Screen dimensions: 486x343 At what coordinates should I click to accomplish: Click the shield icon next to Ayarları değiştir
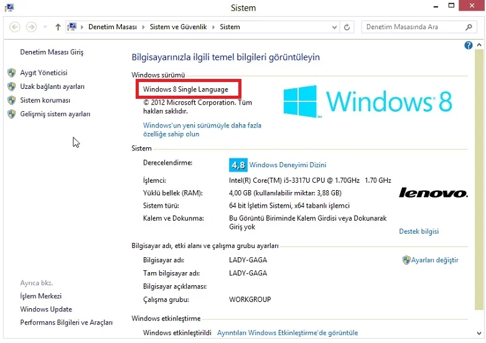coord(406,260)
